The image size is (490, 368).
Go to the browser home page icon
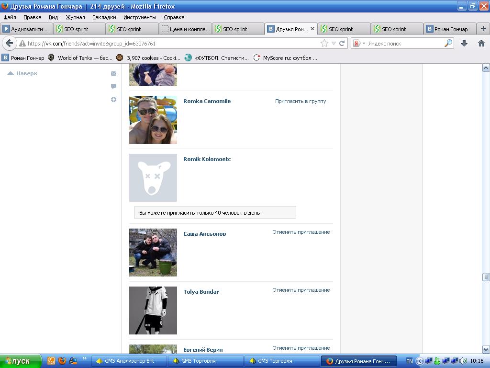point(481,43)
